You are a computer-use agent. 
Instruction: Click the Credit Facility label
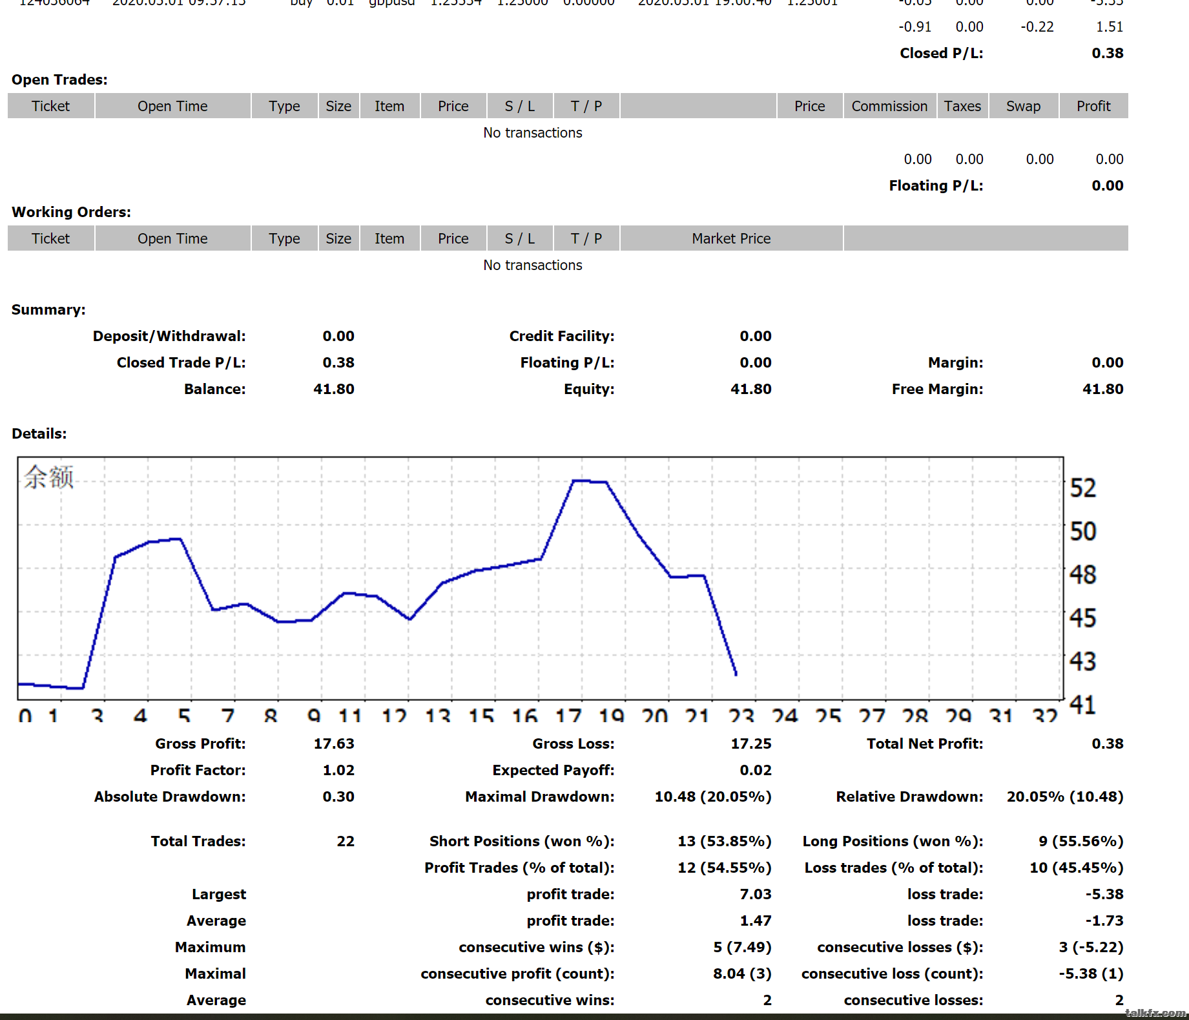coord(562,336)
